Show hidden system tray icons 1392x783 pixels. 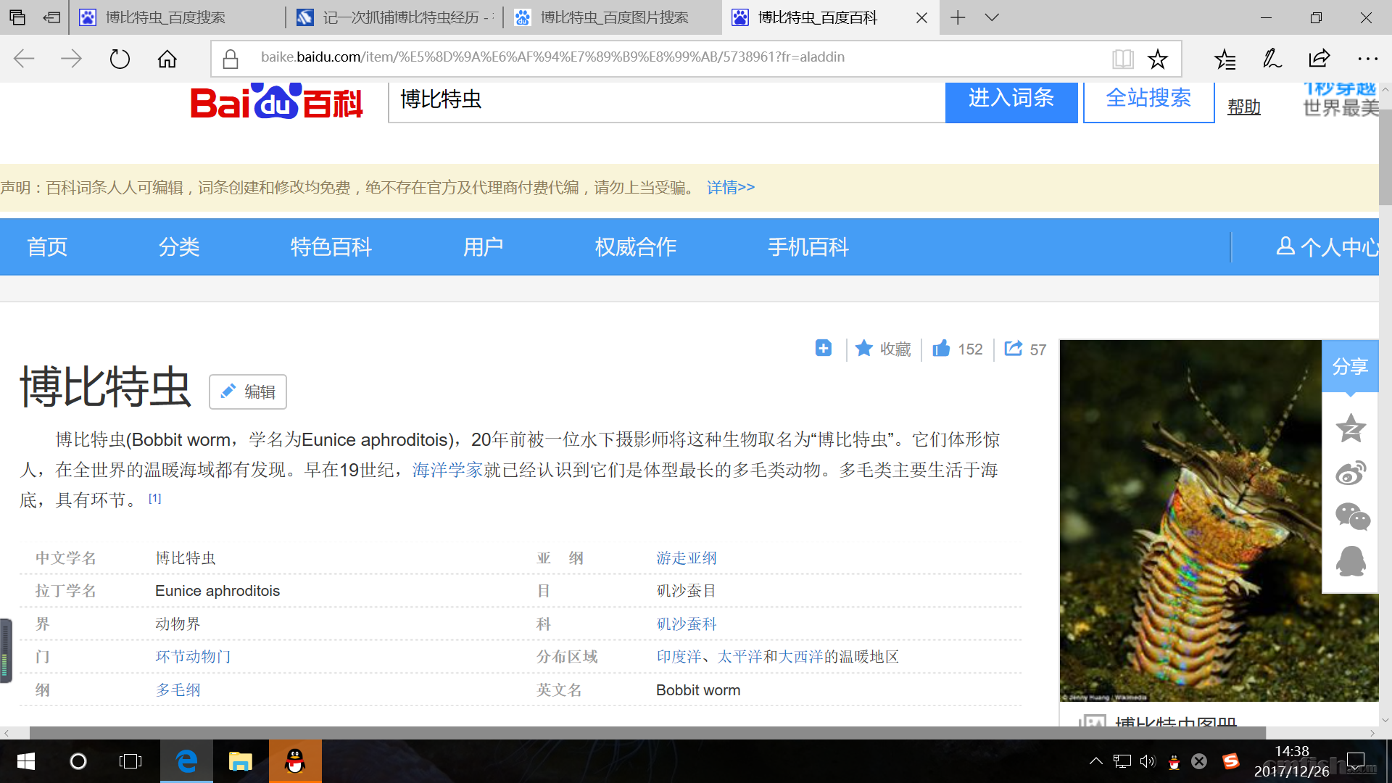point(1095,761)
